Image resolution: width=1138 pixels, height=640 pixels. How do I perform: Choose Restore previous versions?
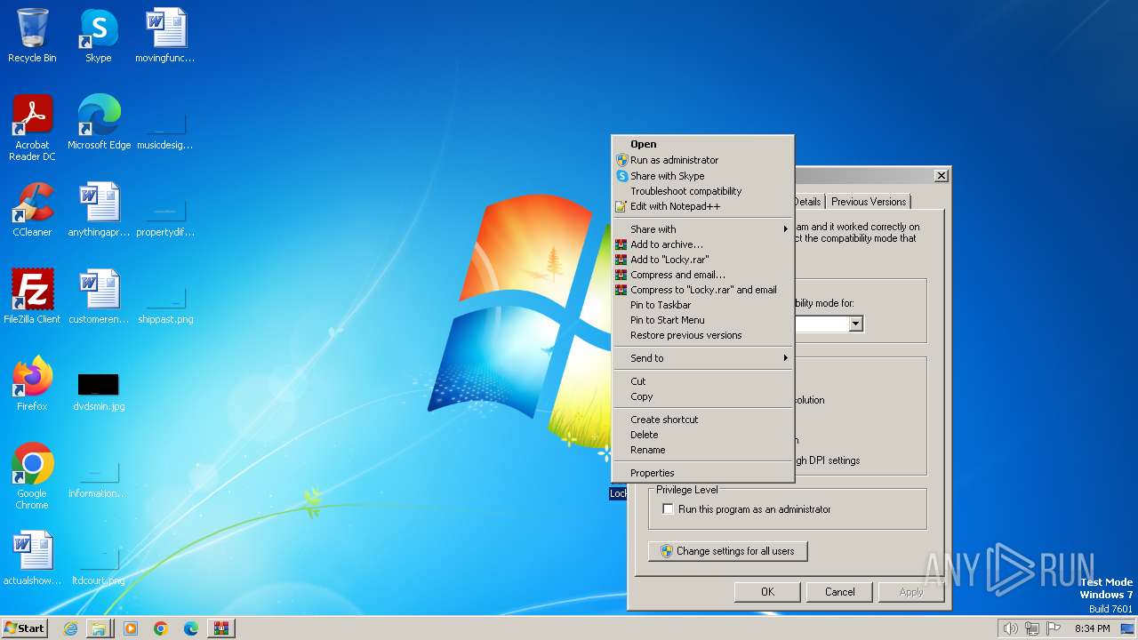(x=702, y=335)
